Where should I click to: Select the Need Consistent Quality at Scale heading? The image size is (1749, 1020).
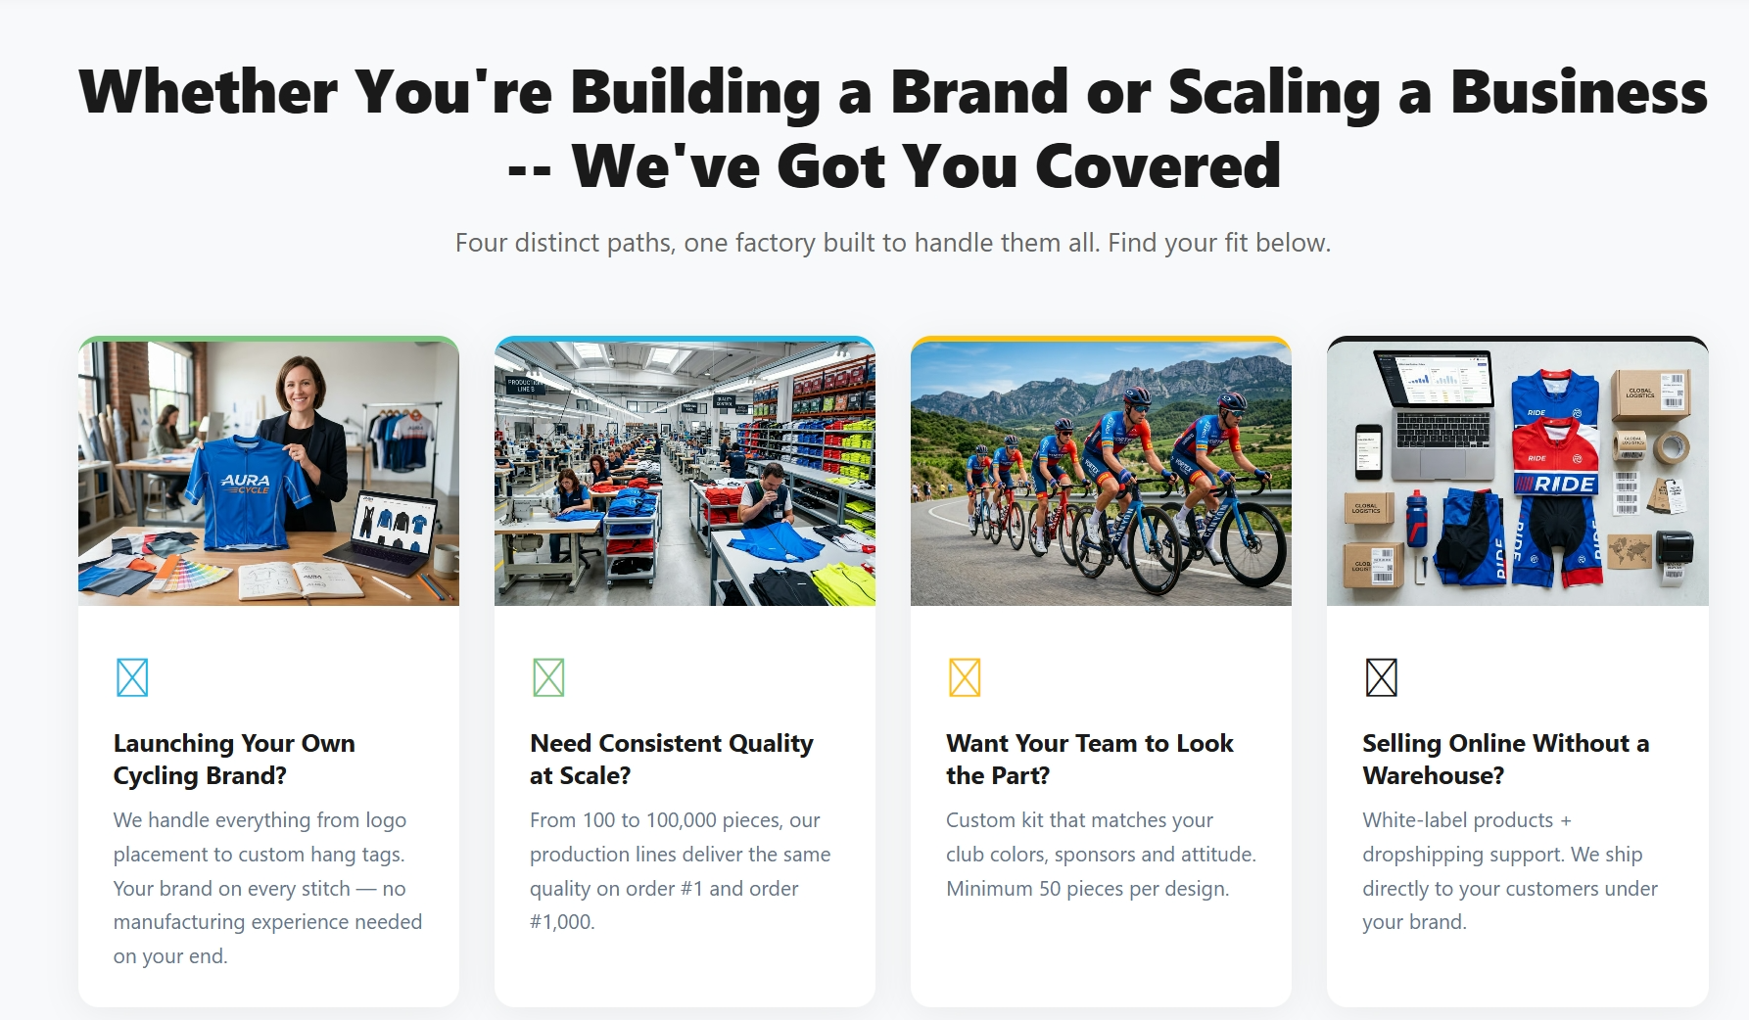point(672,760)
